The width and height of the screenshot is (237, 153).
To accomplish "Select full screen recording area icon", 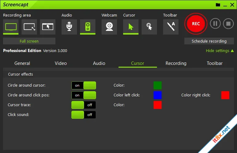I will [x=11, y=27].
